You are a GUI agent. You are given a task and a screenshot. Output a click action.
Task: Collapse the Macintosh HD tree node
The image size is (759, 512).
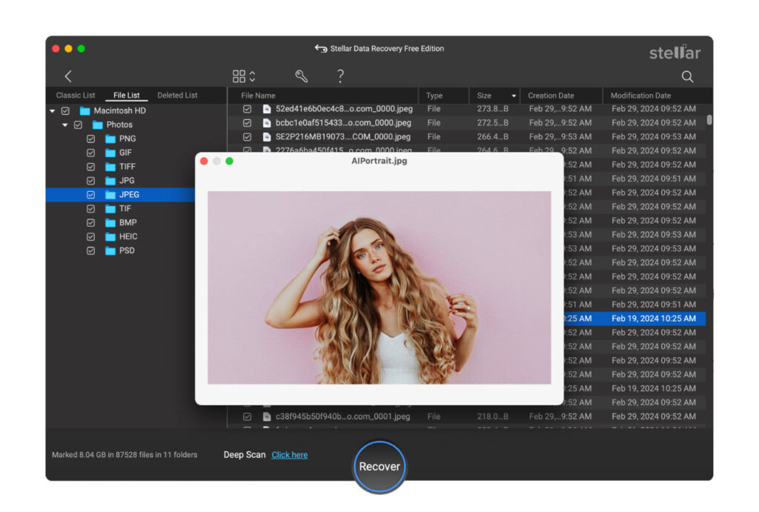pos(52,111)
